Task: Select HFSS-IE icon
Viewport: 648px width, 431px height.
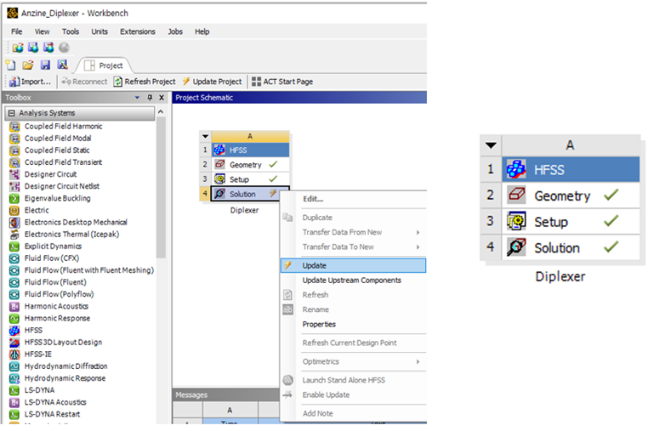Action: click(14, 354)
